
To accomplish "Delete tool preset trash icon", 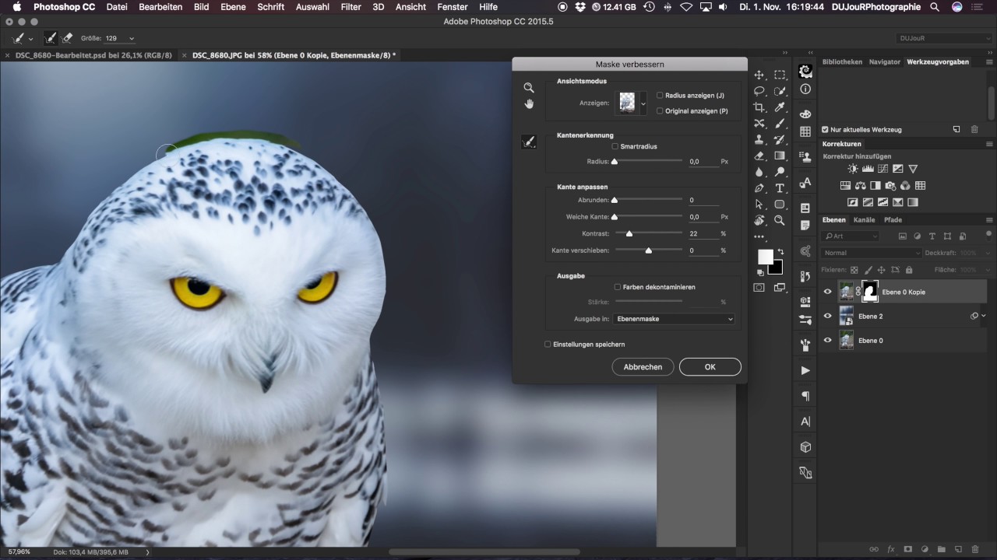I will point(974,130).
